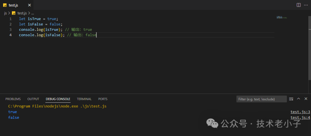Expand test.js breadcrumb dropdown
This screenshot has height=136, width=311.
pyautogui.click(x=22, y=13)
